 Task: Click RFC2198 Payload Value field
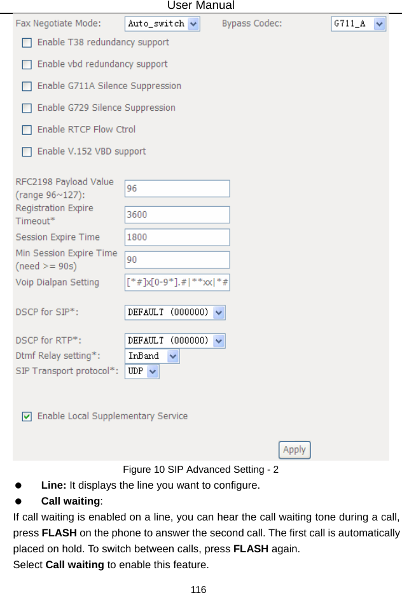coord(177,188)
